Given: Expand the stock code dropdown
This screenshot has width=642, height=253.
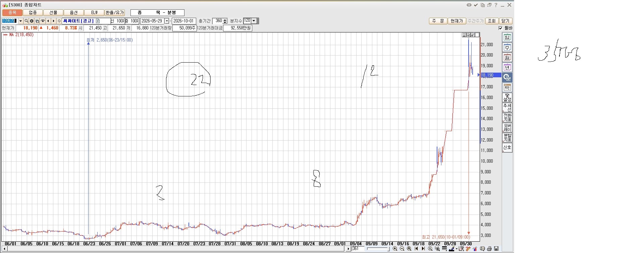Looking at the screenshot, I should point(20,21).
